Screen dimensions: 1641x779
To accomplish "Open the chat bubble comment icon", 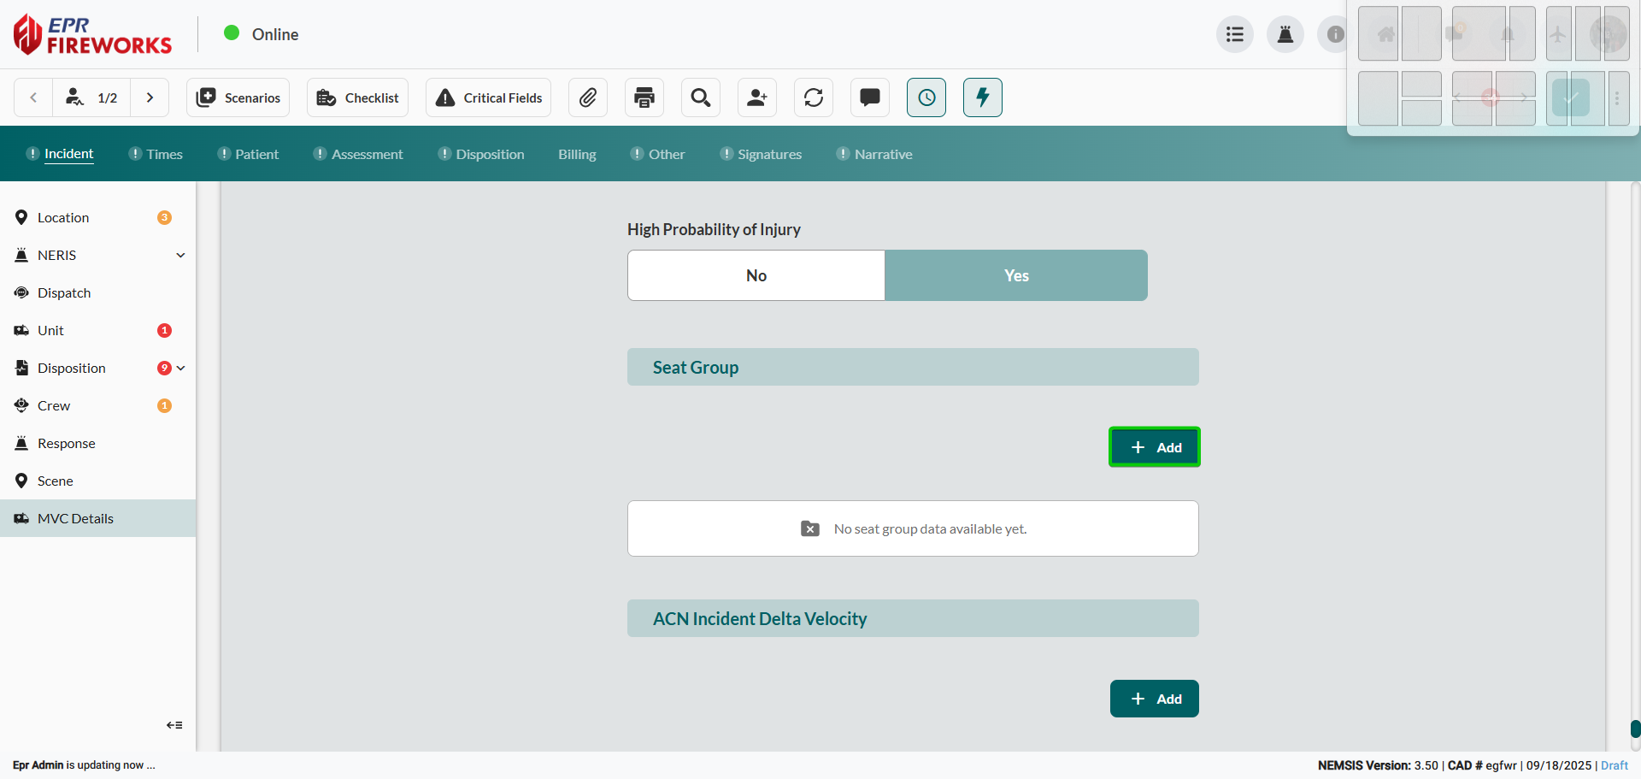I will point(870,97).
